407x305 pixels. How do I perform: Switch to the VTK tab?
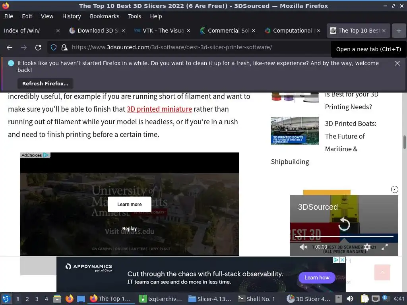pyautogui.click(x=160, y=31)
